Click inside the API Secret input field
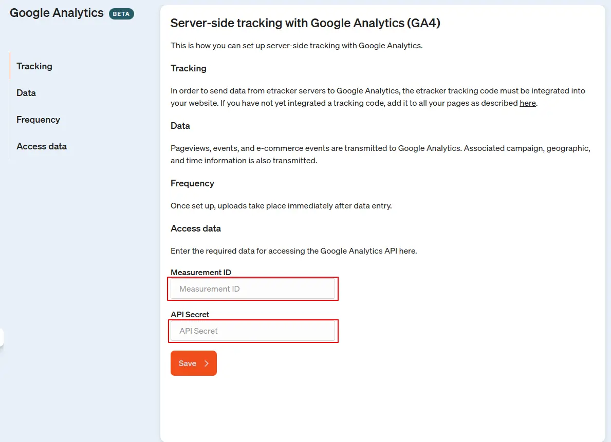This screenshot has width=611, height=442. (x=253, y=331)
